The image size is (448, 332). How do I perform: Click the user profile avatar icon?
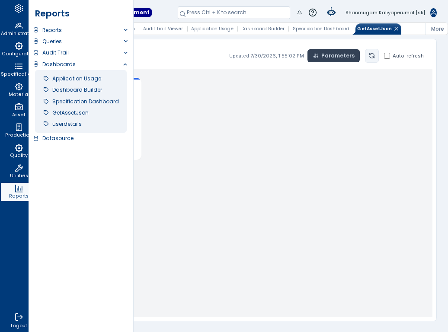point(433,13)
